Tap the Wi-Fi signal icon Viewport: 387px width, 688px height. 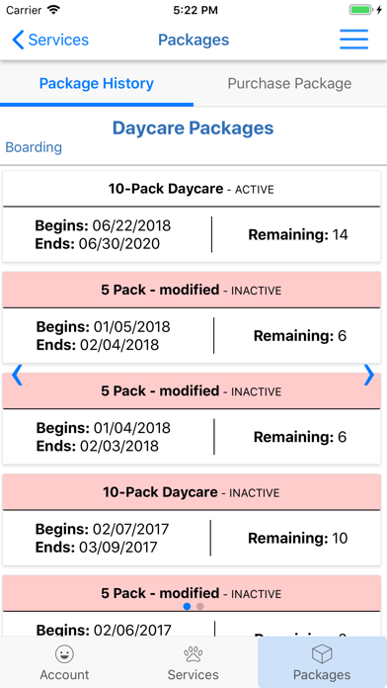pyautogui.click(x=54, y=10)
